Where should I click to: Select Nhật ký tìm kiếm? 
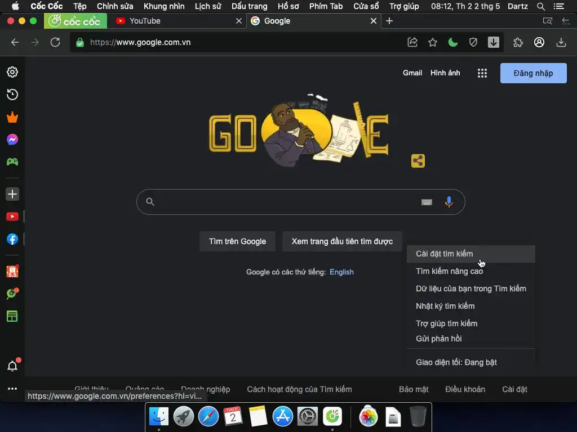coord(471,306)
